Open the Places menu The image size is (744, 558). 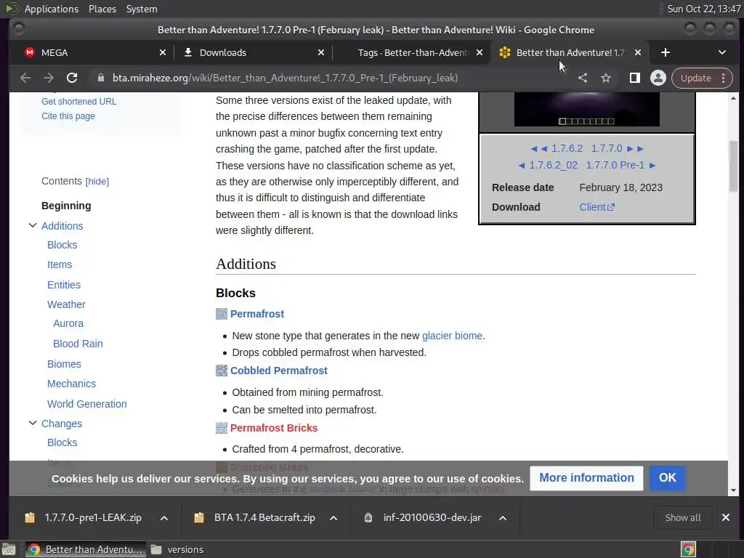[x=102, y=9]
